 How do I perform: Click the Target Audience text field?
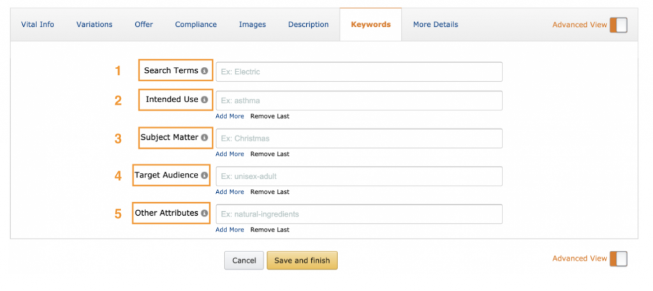pyautogui.click(x=359, y=176)
